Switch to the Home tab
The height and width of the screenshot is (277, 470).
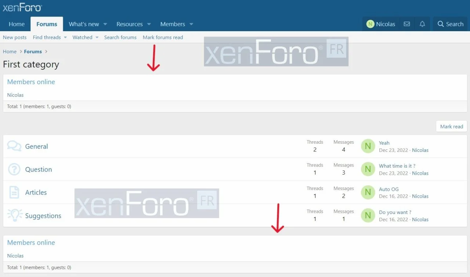[x=17, y=24]
